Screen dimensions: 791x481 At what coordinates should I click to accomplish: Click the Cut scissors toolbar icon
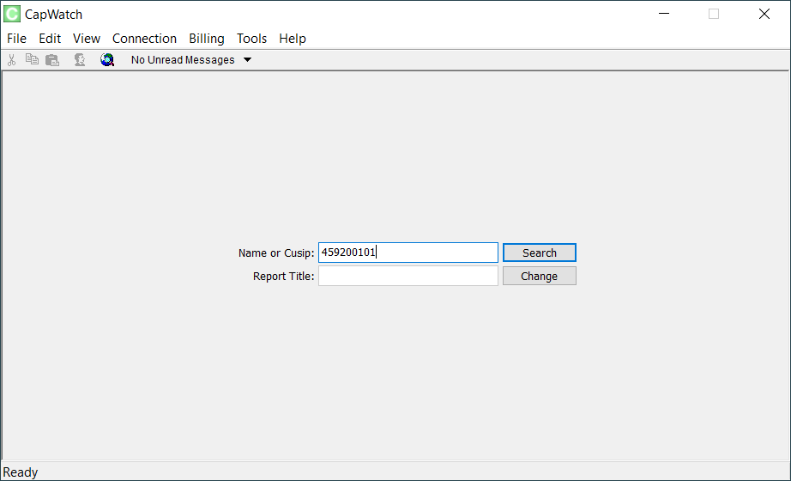pyautogui.click(x=12, y=60)
